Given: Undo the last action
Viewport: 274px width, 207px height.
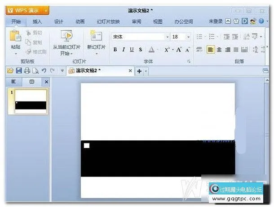Looking at the screenshot, I should coord(44,71).
